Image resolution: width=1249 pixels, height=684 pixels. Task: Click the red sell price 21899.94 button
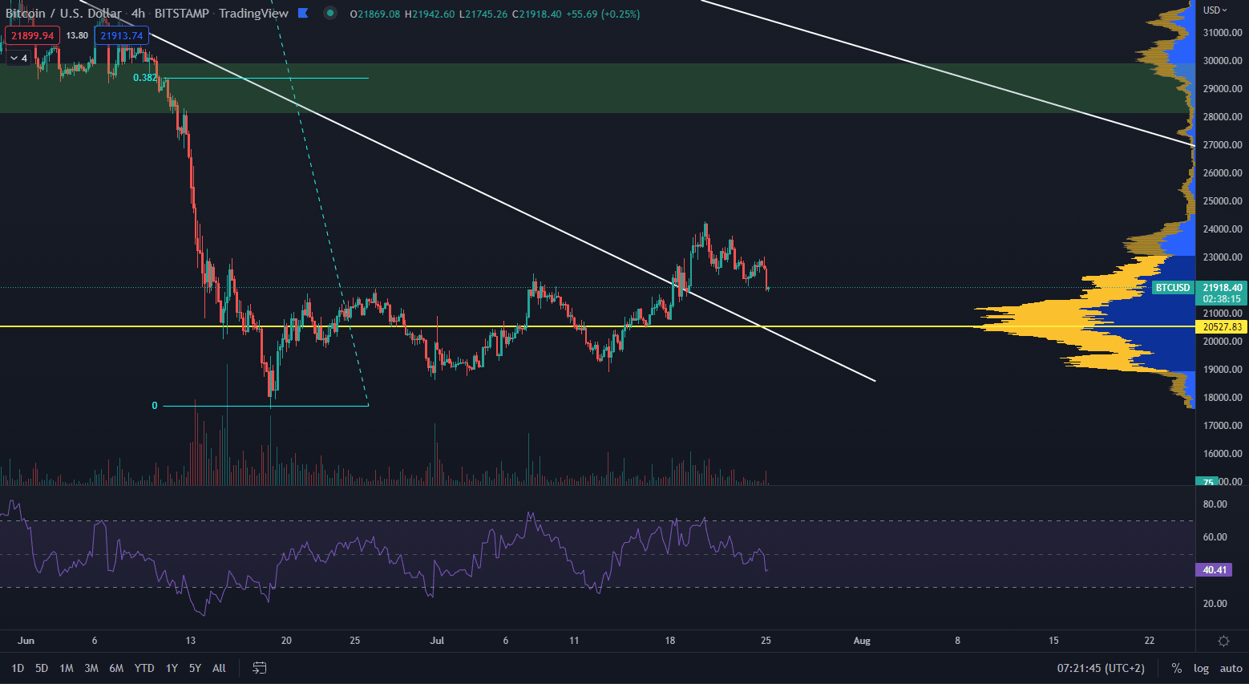pyautogui.click(x=32, y=35)
